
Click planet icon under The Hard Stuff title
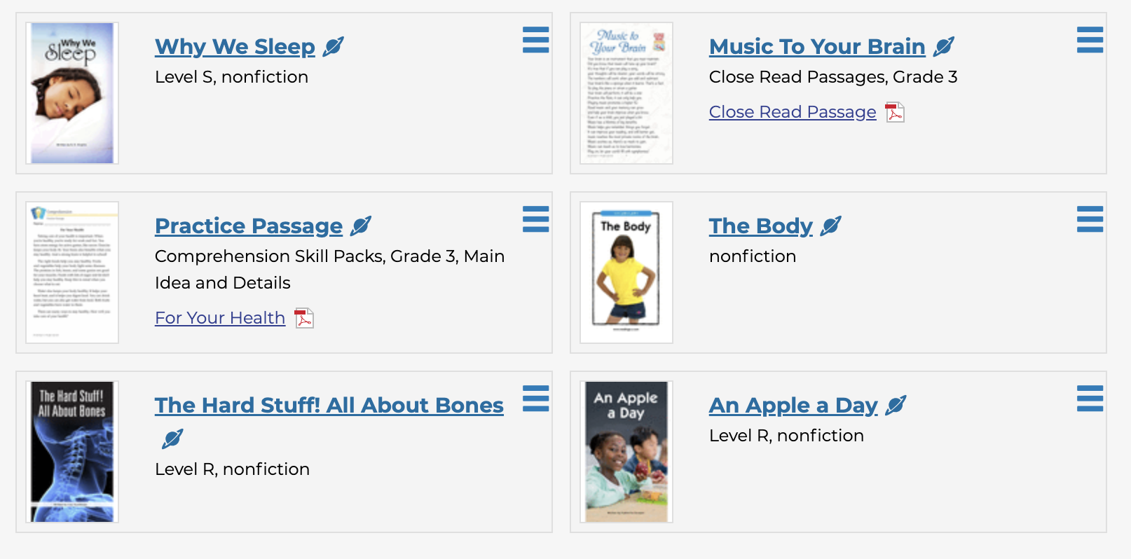(172, 439)
